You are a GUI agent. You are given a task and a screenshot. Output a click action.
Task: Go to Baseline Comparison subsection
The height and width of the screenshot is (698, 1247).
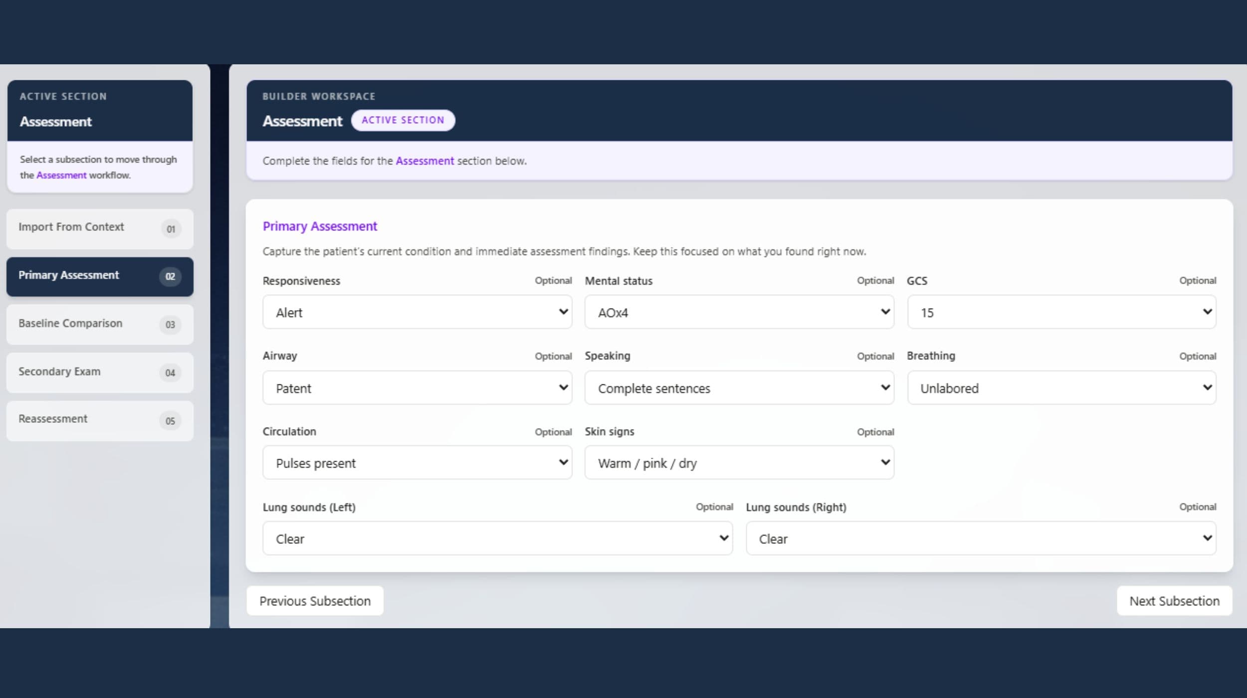coord(100,325)
